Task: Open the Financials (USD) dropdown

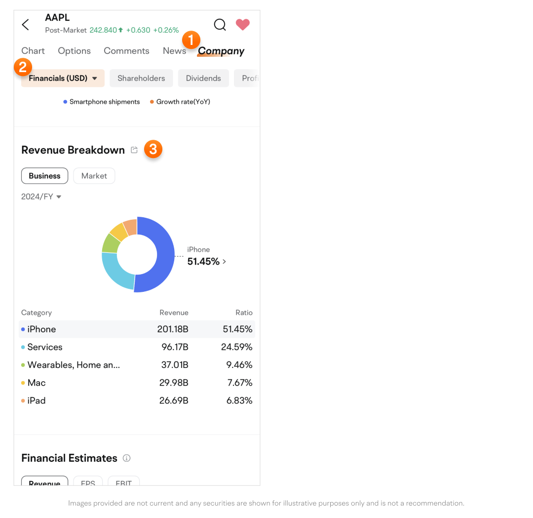Action: click(x=63, y=78)
